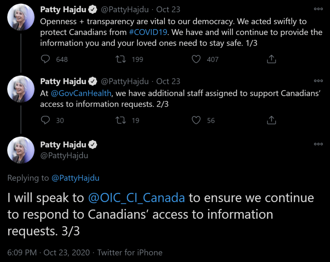
Task: Open more options menu on first tweet
Action: point(318,9)
